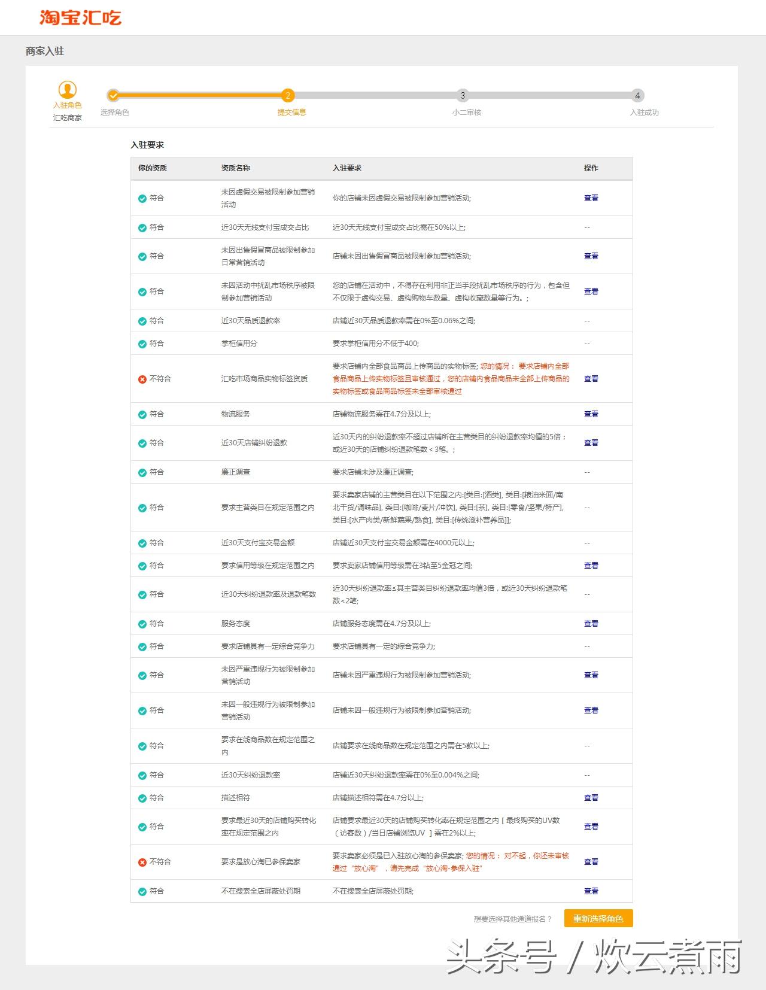Click 近30天纠纷退款率及退款笔数 qualification name
This screenshot has height=990, width=766.
pos(269,594)
